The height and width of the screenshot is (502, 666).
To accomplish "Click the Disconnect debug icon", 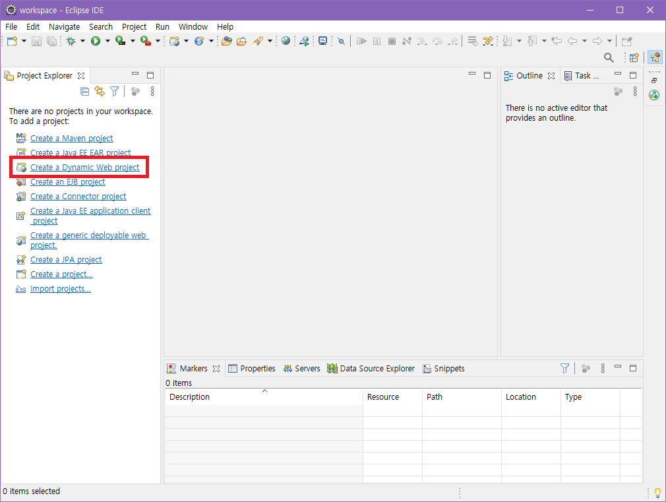I will (407, 42).
